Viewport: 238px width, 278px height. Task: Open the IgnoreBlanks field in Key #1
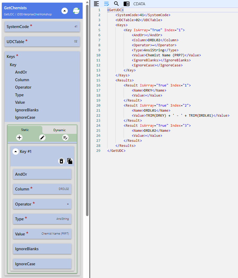[42, 249]
